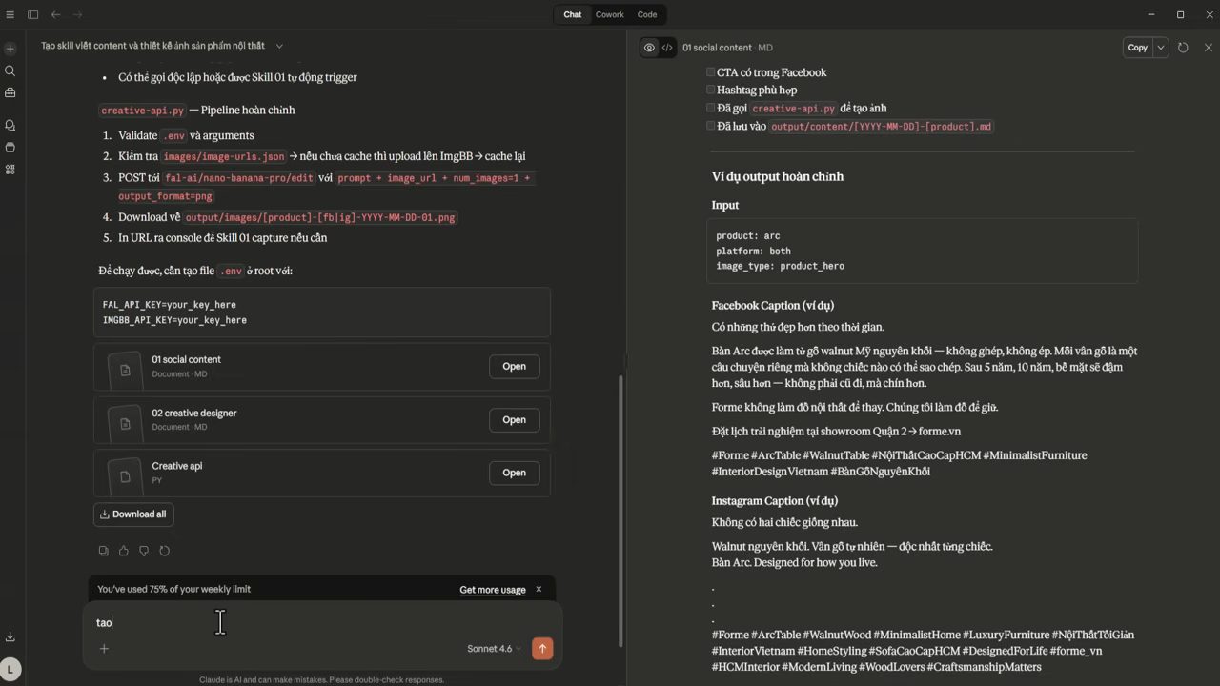Open the toolbox icon in left sidebar

(x=10, y=92)
